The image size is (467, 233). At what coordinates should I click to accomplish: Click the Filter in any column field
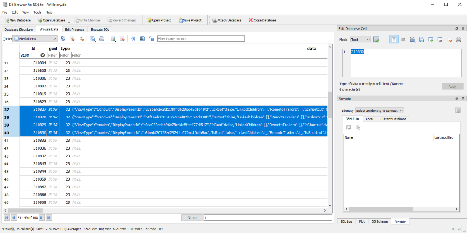[201, 38]
